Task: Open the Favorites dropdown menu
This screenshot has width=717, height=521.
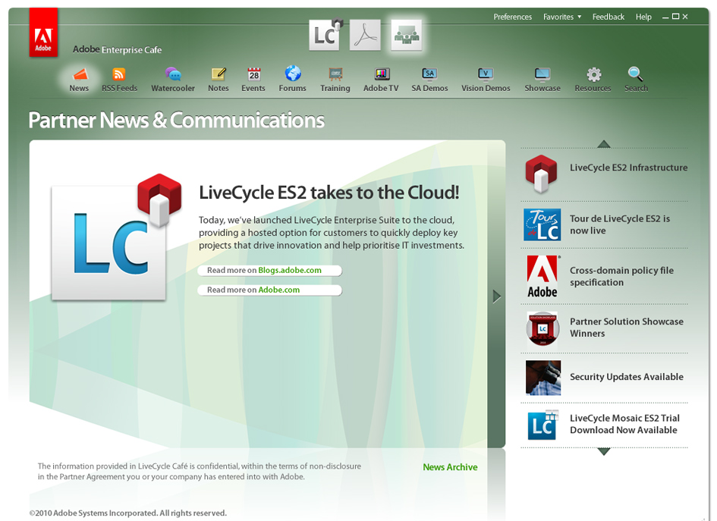Action: coord(562,17)
